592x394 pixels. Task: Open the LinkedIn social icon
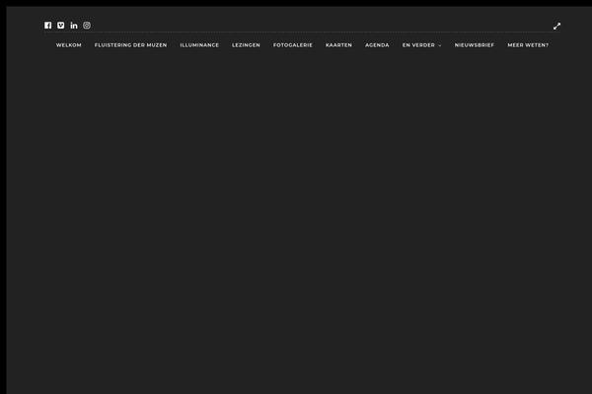[74, 26]
